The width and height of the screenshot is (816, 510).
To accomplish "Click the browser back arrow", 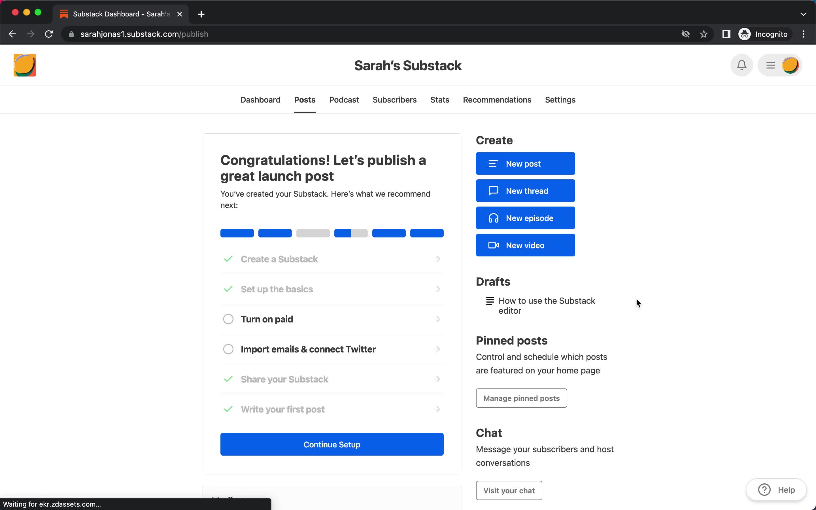I will [12, 34].
